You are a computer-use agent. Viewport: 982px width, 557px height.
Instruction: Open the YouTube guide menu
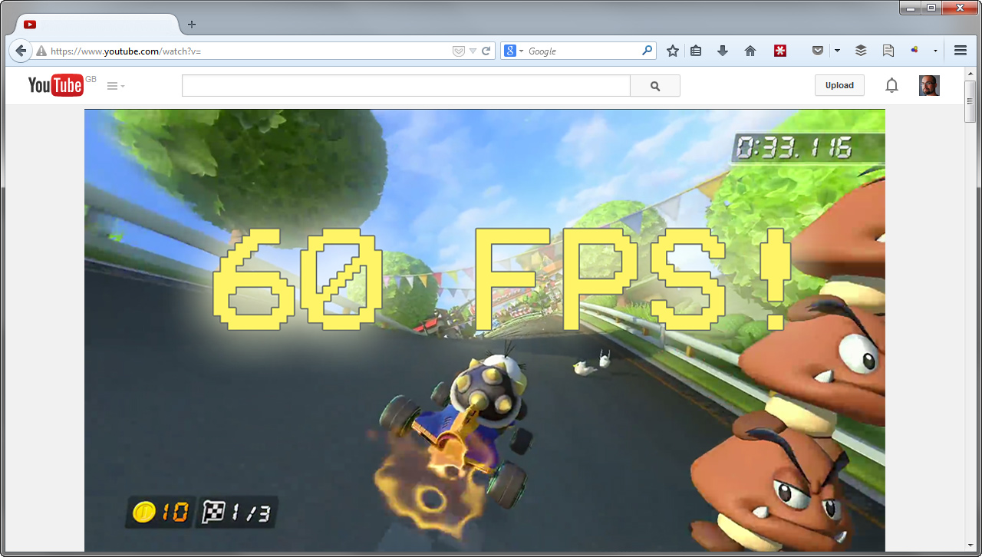point(115,86)
